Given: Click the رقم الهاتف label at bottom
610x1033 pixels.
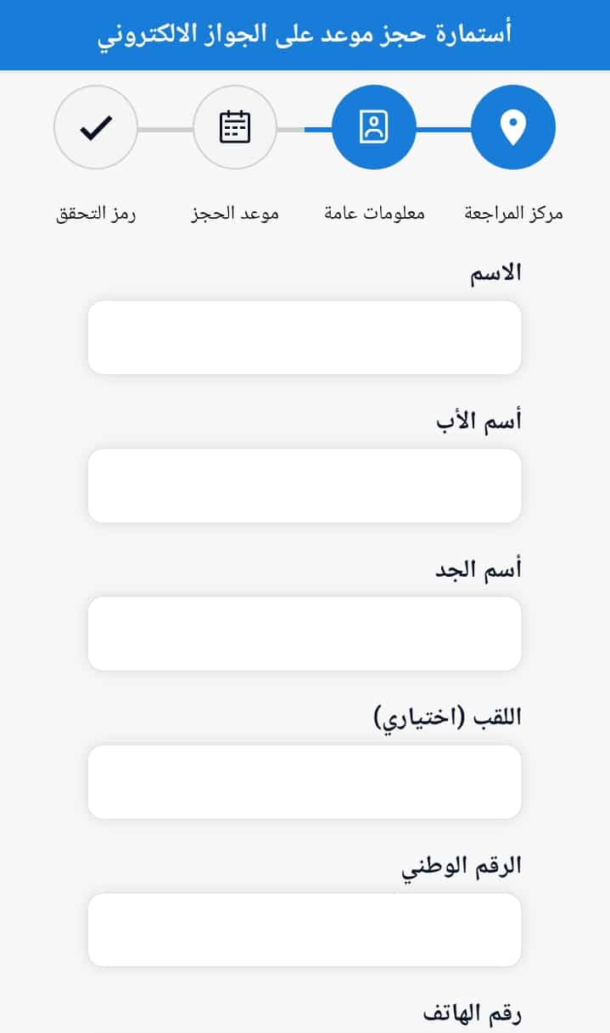Looking at the screenshot, I should click(x=471, y=1013).
